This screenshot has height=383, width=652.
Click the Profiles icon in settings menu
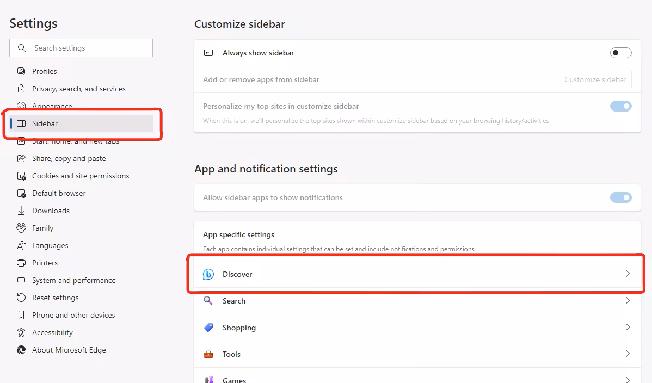tap(21, 71)
